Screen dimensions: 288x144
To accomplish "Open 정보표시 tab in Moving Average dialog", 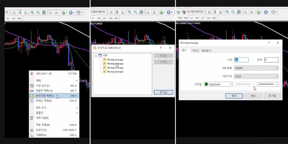I will [206, 51].
